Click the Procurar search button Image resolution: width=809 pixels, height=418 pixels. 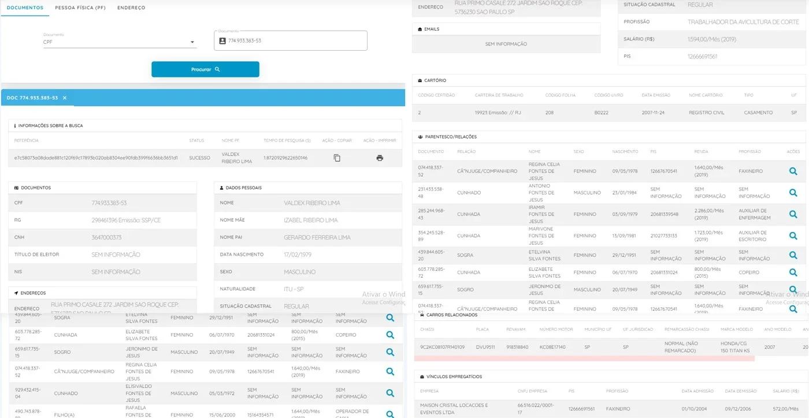205,69
